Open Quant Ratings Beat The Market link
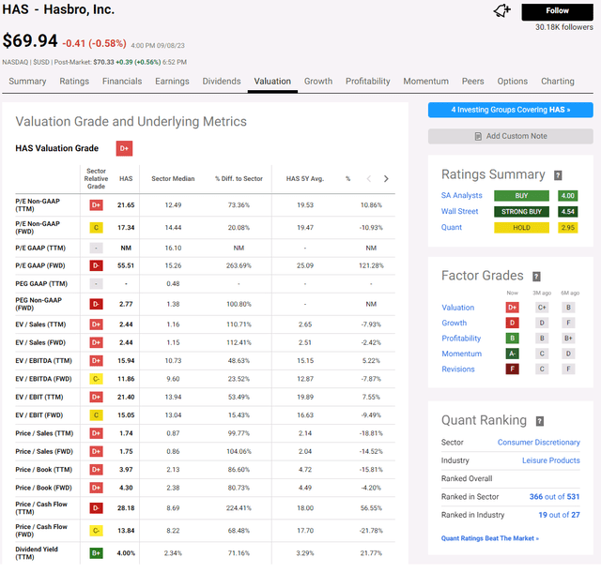Image resolution: width=601 pixels, height=573 pixels. (490, 538)
